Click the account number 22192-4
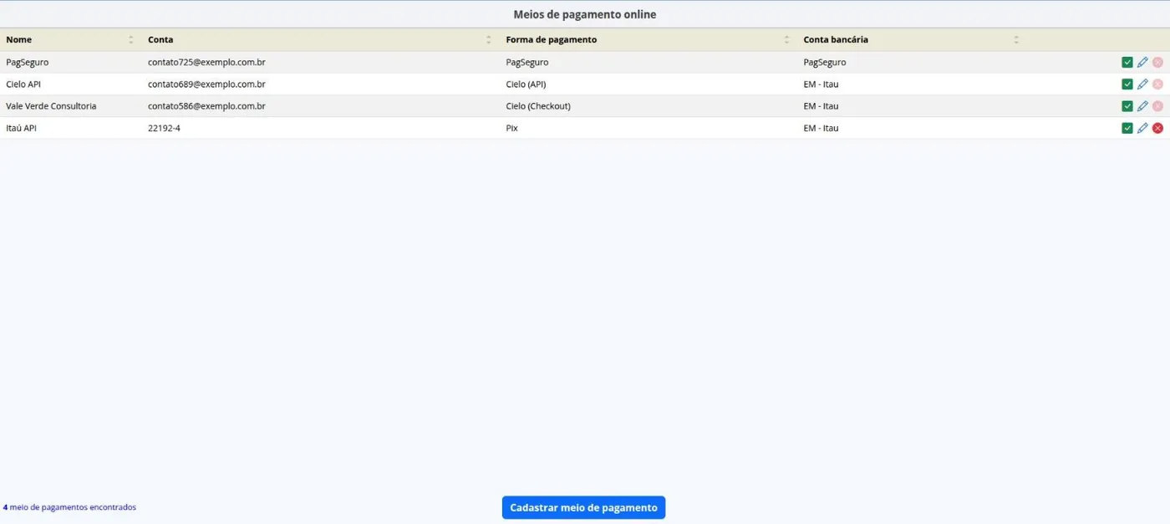Screen dimensions: 1170x524 pos(164,128)
